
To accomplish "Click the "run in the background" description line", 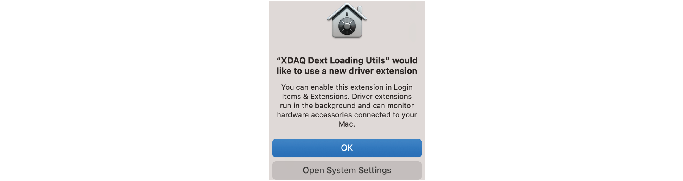I will point(347,106).
